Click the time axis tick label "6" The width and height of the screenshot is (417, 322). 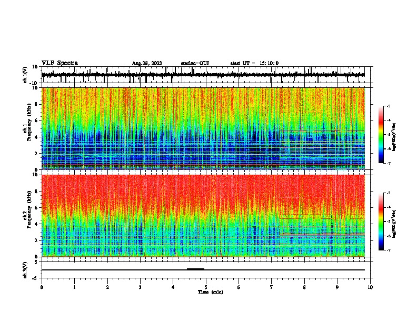239,287
